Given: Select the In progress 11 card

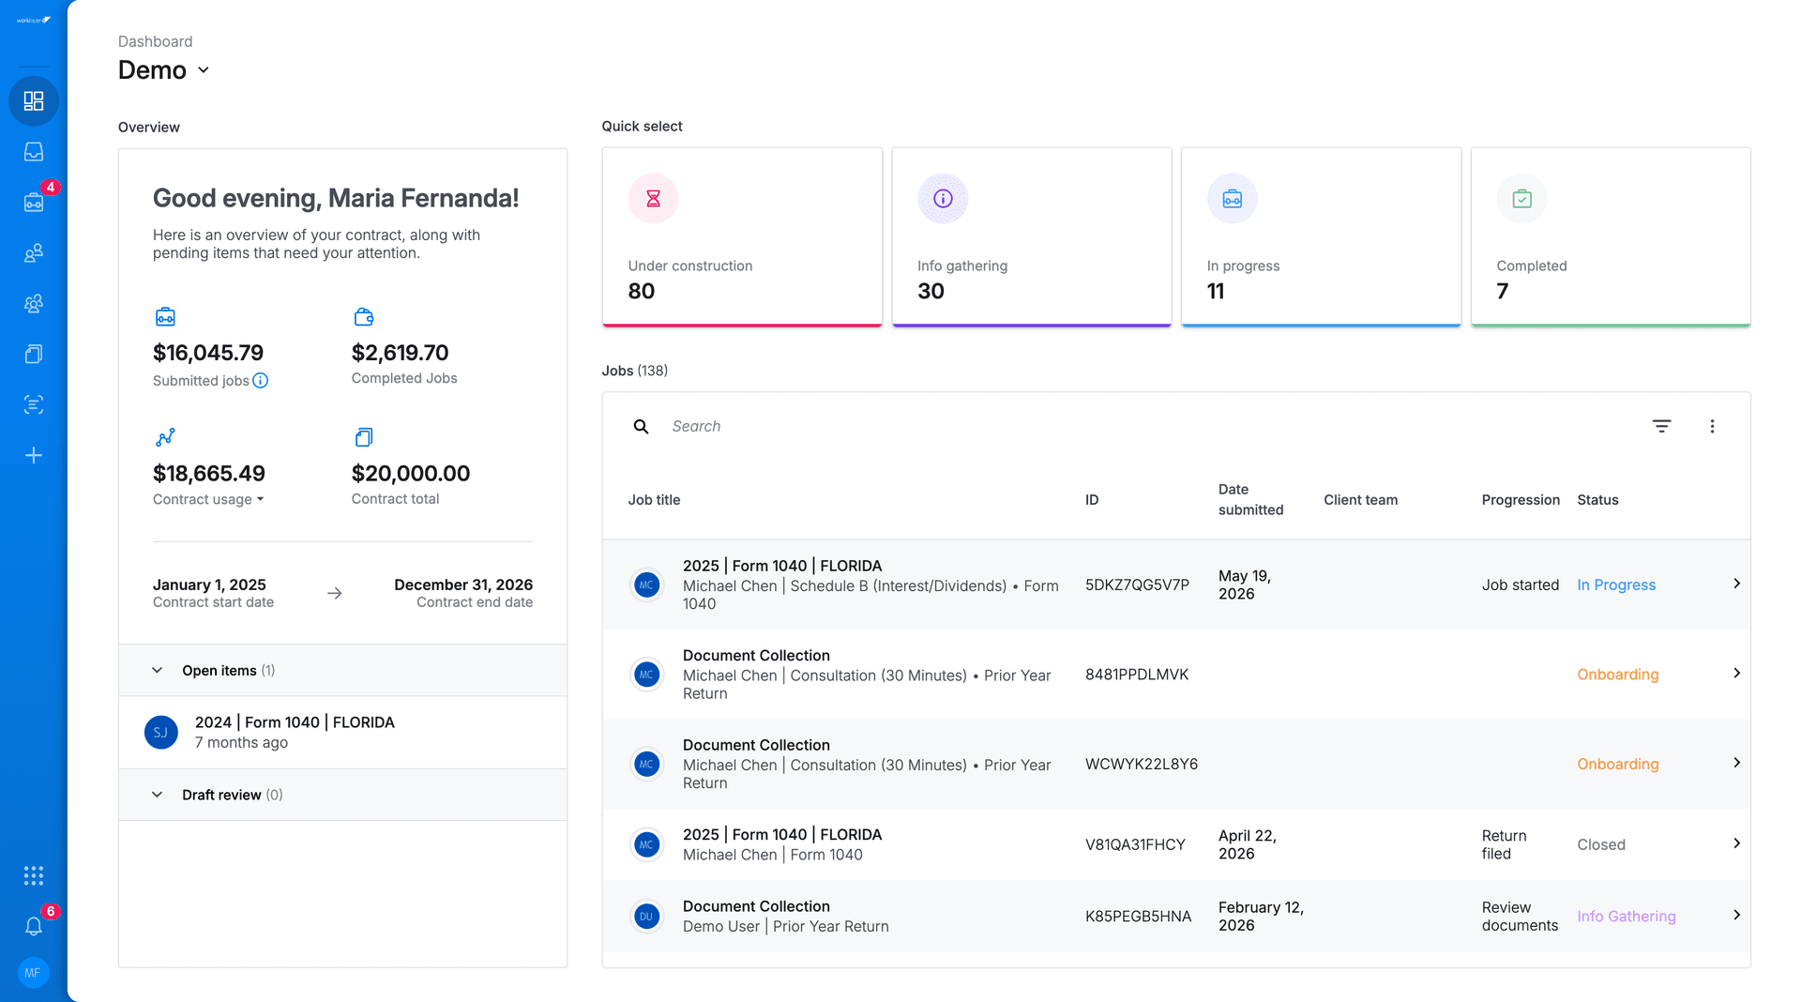Looking at the screenshot, I should point(1322,237).
